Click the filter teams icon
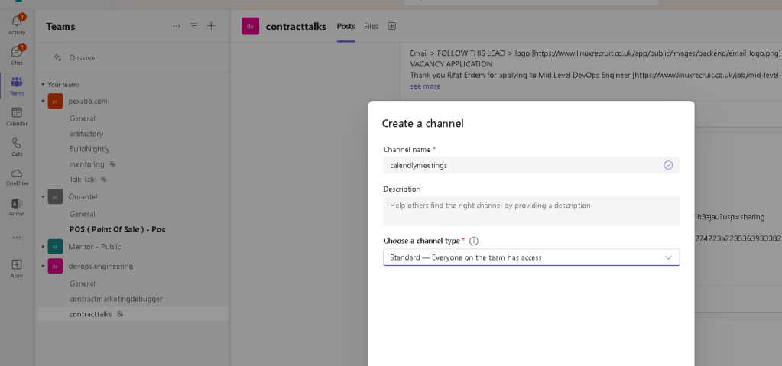Image resolution: width=782 pixels, height=366 pixels. [x=194, y=26]
